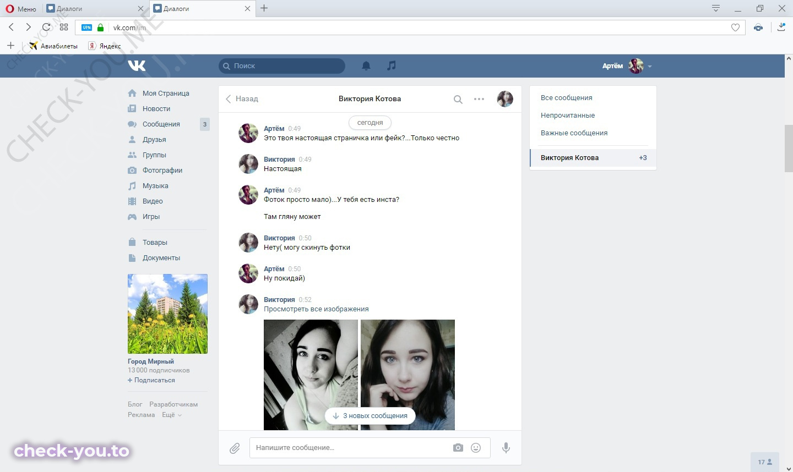Open Яндекс bookmark

pyautogui.click(x=105, y=46)
